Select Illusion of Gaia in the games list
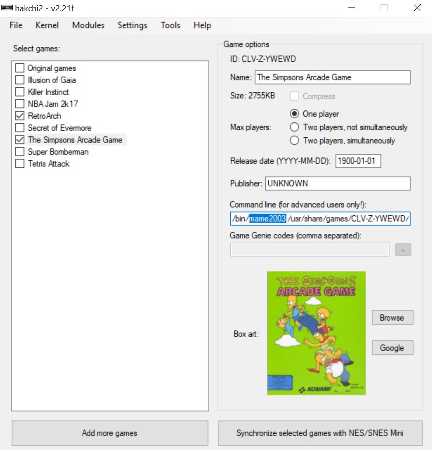Image resolution: width=432 pixels, height=450 pixels. click(52, 80)
